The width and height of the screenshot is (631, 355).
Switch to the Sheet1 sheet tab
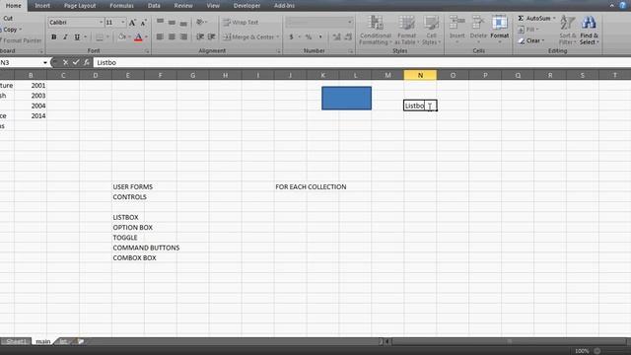tap(16, 341)
